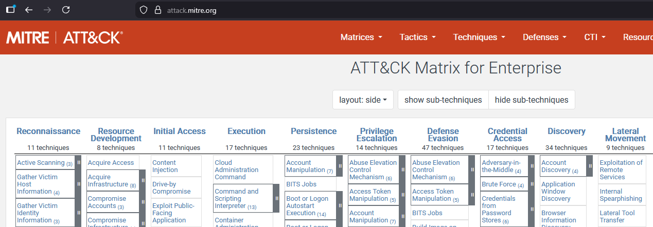Open the Internal Spearphishing technique link
Image resolution: width=653 pixels, height=227 pixels.
[x=621, y=195]
